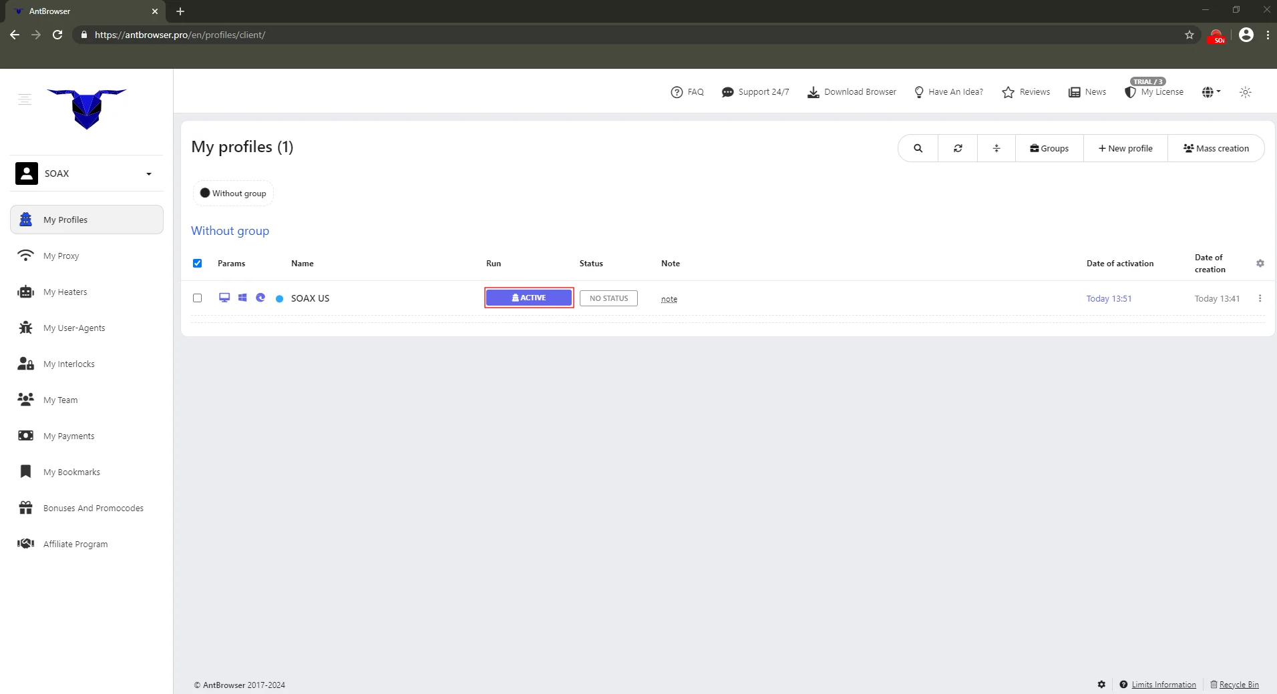The image size is (1277, 694).
Task: Click the blue status dot of SOAX US
Action: pos(279,299)
